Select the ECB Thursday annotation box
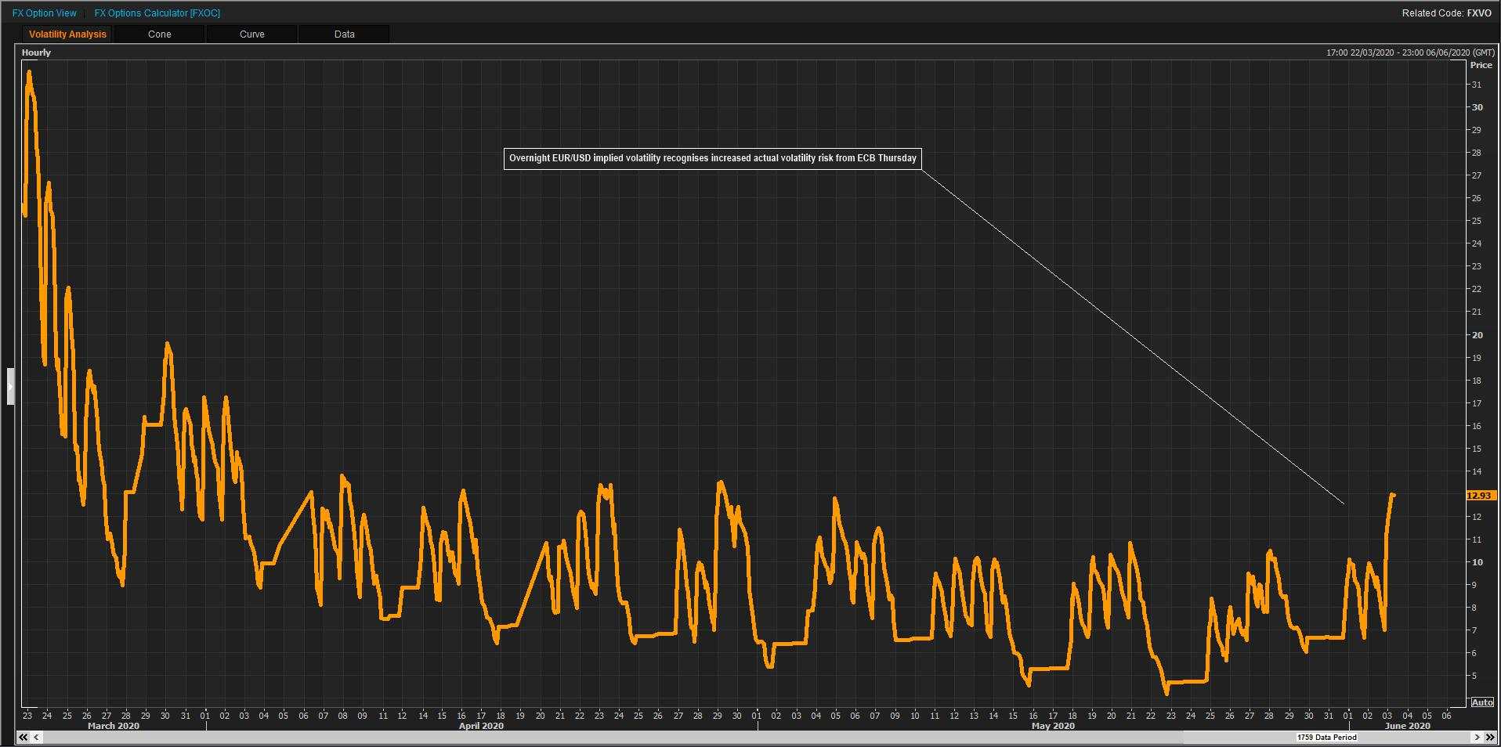This screenshot has height=747, width=1501. [x=713, y=158]
